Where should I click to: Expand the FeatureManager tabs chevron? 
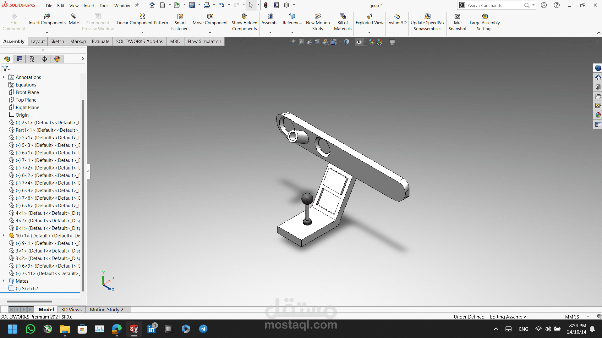coord(83,59)
